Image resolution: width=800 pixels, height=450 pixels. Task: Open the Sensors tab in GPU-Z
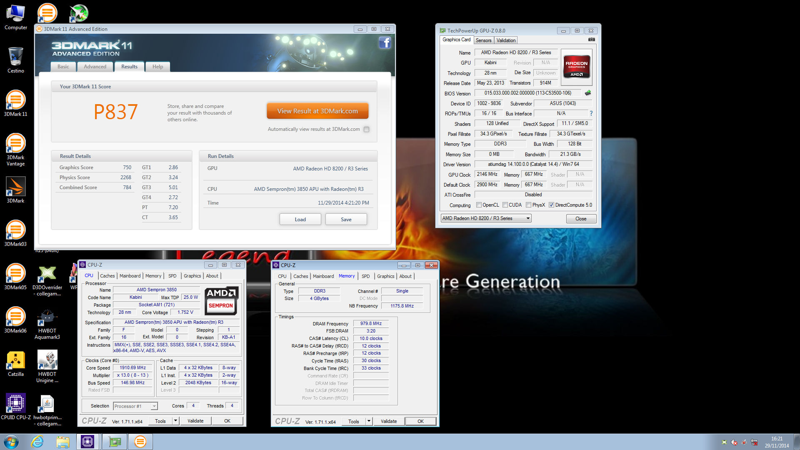484,40
